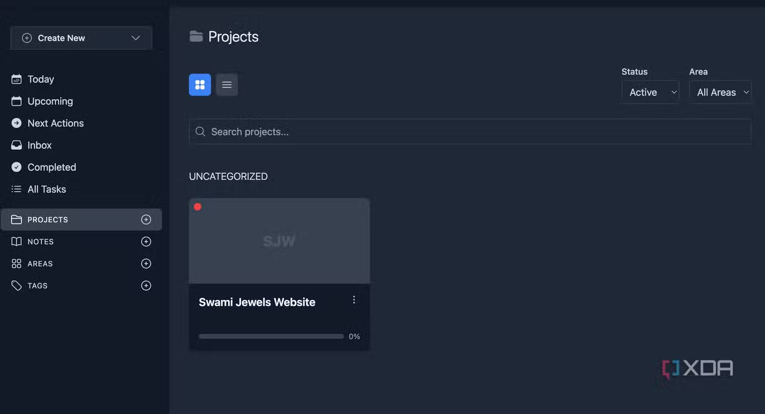Image resolution: width=765 pixels, height=414 pixels.
Task: Open the Status filter dropdown
Action: click(650, 92)
